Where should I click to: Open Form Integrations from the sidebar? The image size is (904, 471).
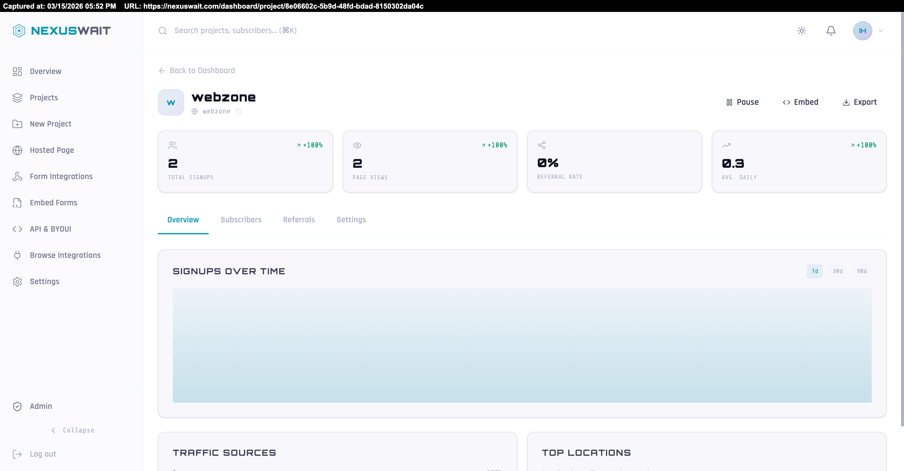point(61,176)
